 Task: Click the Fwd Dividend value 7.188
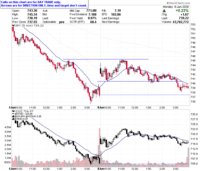[92, 15]
